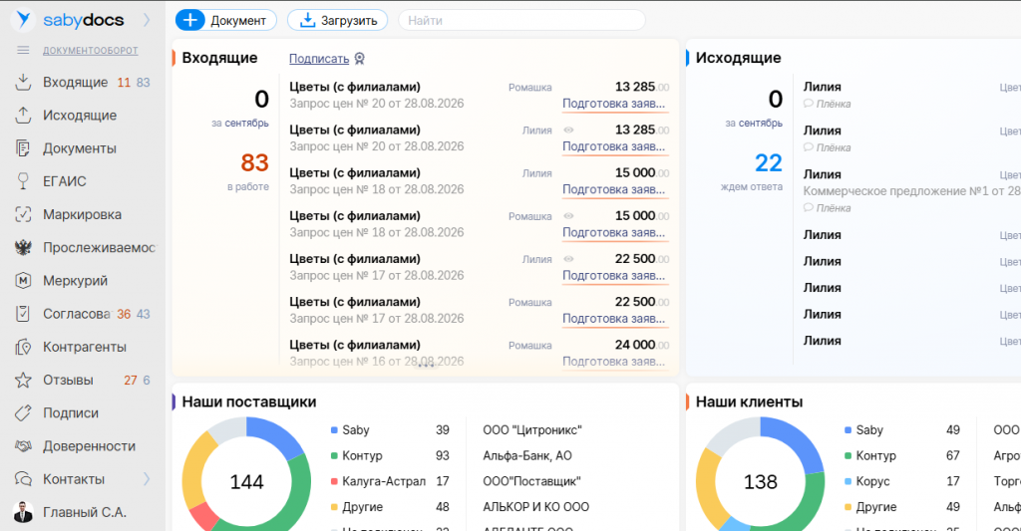The width and height of the screenshot is (1021, 531).
Task: Click the Исходящие upload tray icon
Action: tap(24, 116)
